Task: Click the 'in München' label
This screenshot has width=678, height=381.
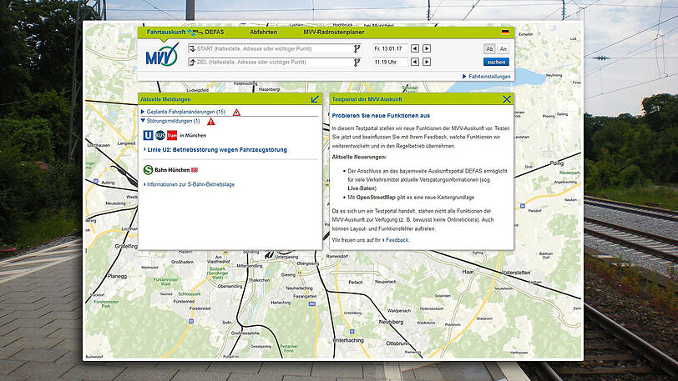Action: pos(193,136)
